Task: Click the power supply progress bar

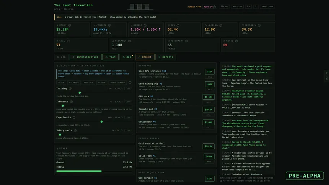Action: (94, 171)
